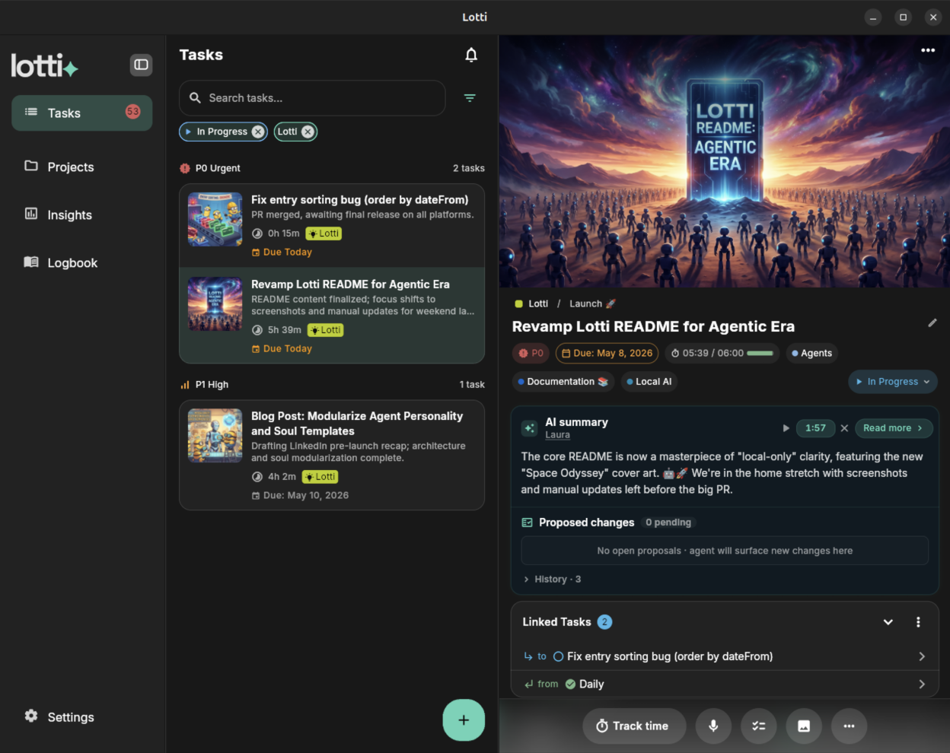Click Lotti tag on Blog Post card
The height and width of the screenshot is (753, 950).
click(x=320, y=476)
